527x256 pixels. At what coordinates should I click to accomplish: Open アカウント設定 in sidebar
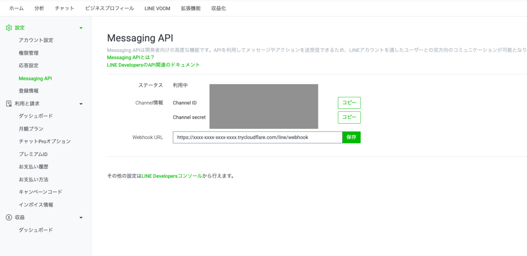[x=36, y=40]
